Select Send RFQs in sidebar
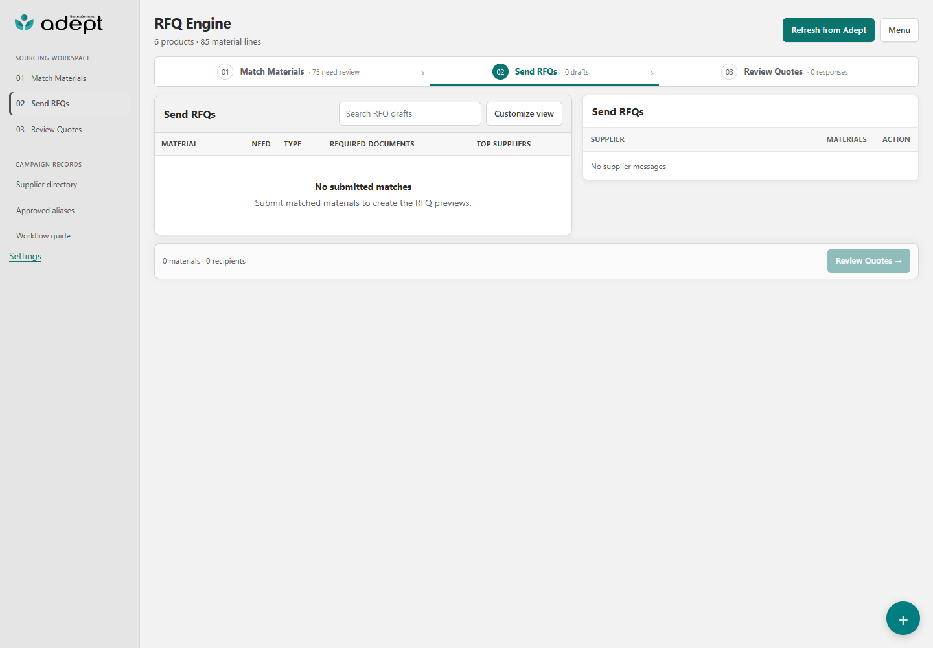This screenshot has width=933, height=648. (x=69, y=104)
